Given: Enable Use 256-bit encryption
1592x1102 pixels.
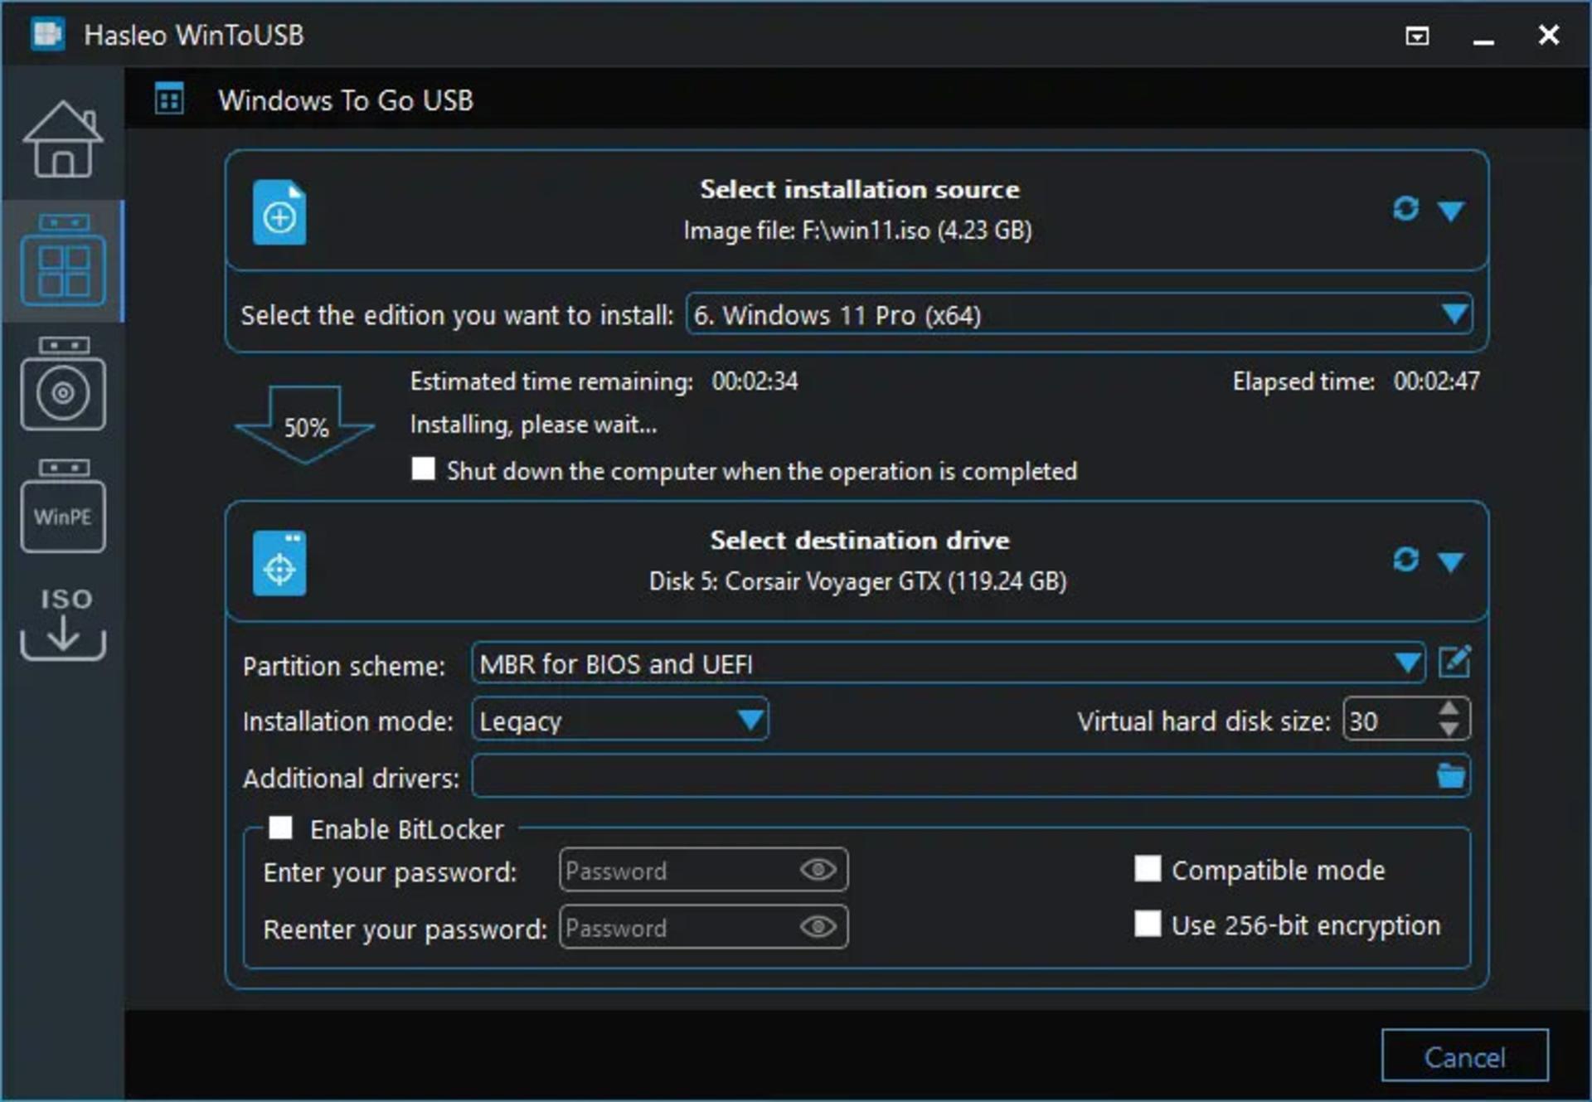Looking at the screenshot, I should point(1148,924).
